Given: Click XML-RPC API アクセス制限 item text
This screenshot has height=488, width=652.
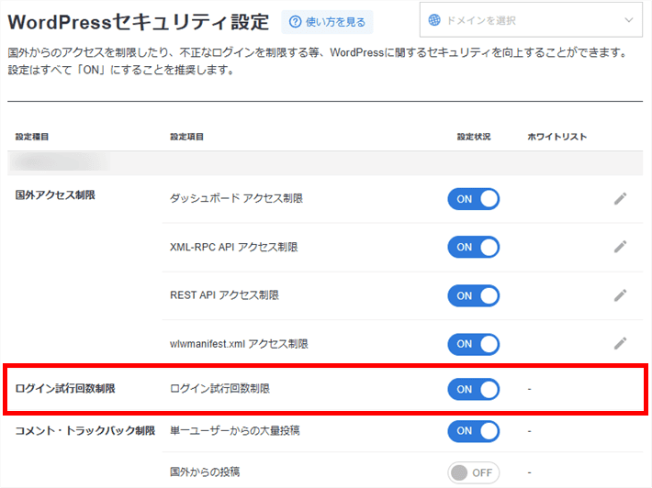Looking at the screenshot, I should (x=233, y=247).
